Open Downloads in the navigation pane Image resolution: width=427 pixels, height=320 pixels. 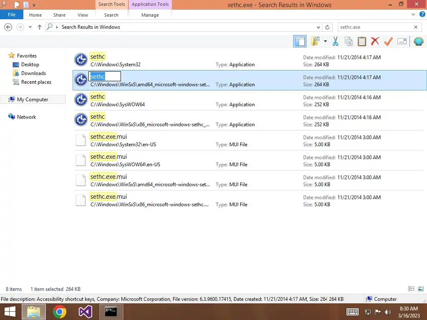click(x=33, y=73)
